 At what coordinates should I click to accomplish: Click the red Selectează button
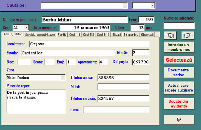tap(179, 60)
